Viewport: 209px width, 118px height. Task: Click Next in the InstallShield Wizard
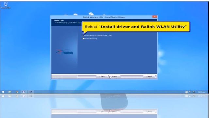(x=115, y=76)
